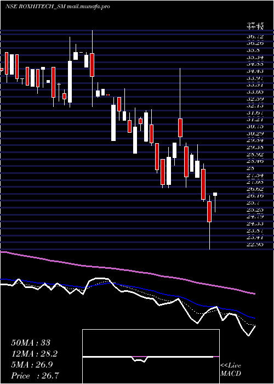This screenshot has height=384, width=274.
Task: Click the 29.38 price axis label
Action: pyautogui.click(x=255, y=148)
